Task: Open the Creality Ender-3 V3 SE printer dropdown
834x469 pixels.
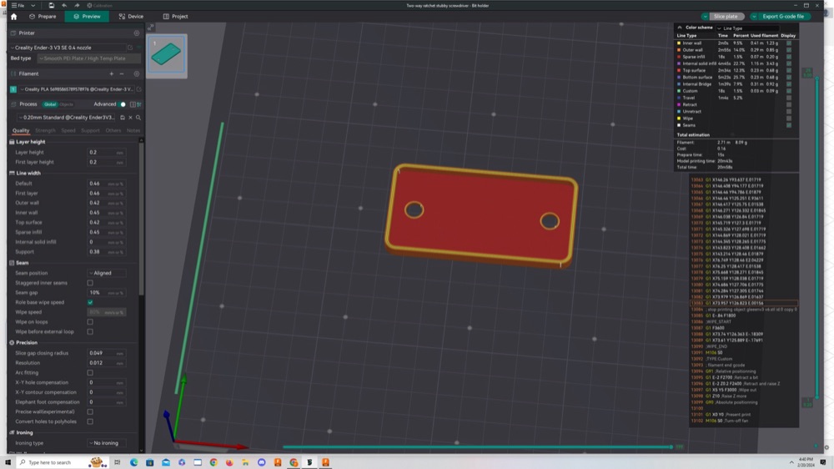Action: pyautogui.click(x=68, y=48)
